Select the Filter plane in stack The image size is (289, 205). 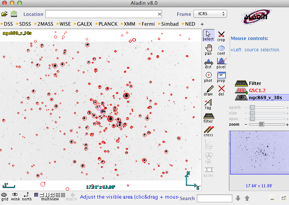click(255, 83)
